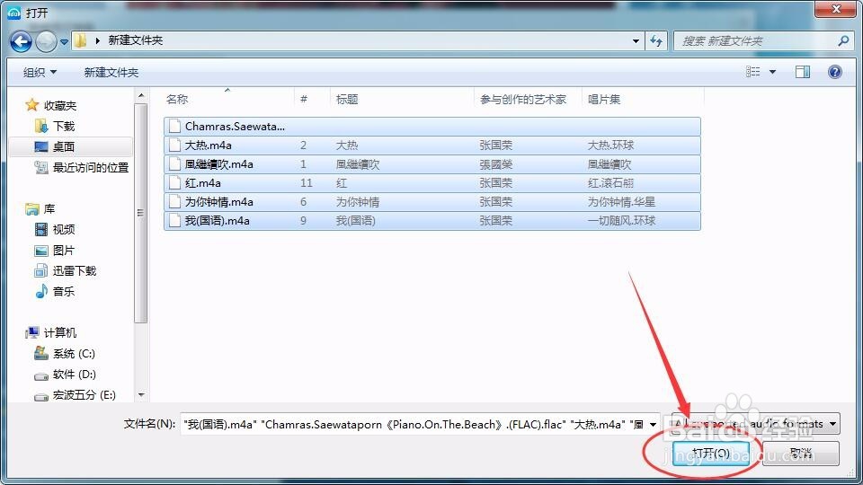Click file icon of 大热.m4a

[x=174, y=145]
